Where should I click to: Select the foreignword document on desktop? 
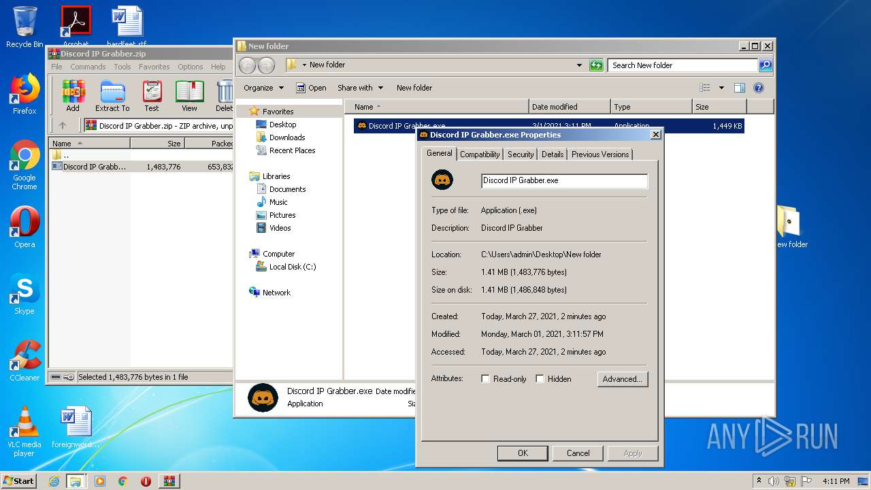coord(76,427)
